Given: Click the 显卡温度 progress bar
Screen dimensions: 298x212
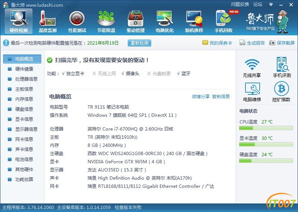Looking at the screenshot, I should tap(266, 144).
